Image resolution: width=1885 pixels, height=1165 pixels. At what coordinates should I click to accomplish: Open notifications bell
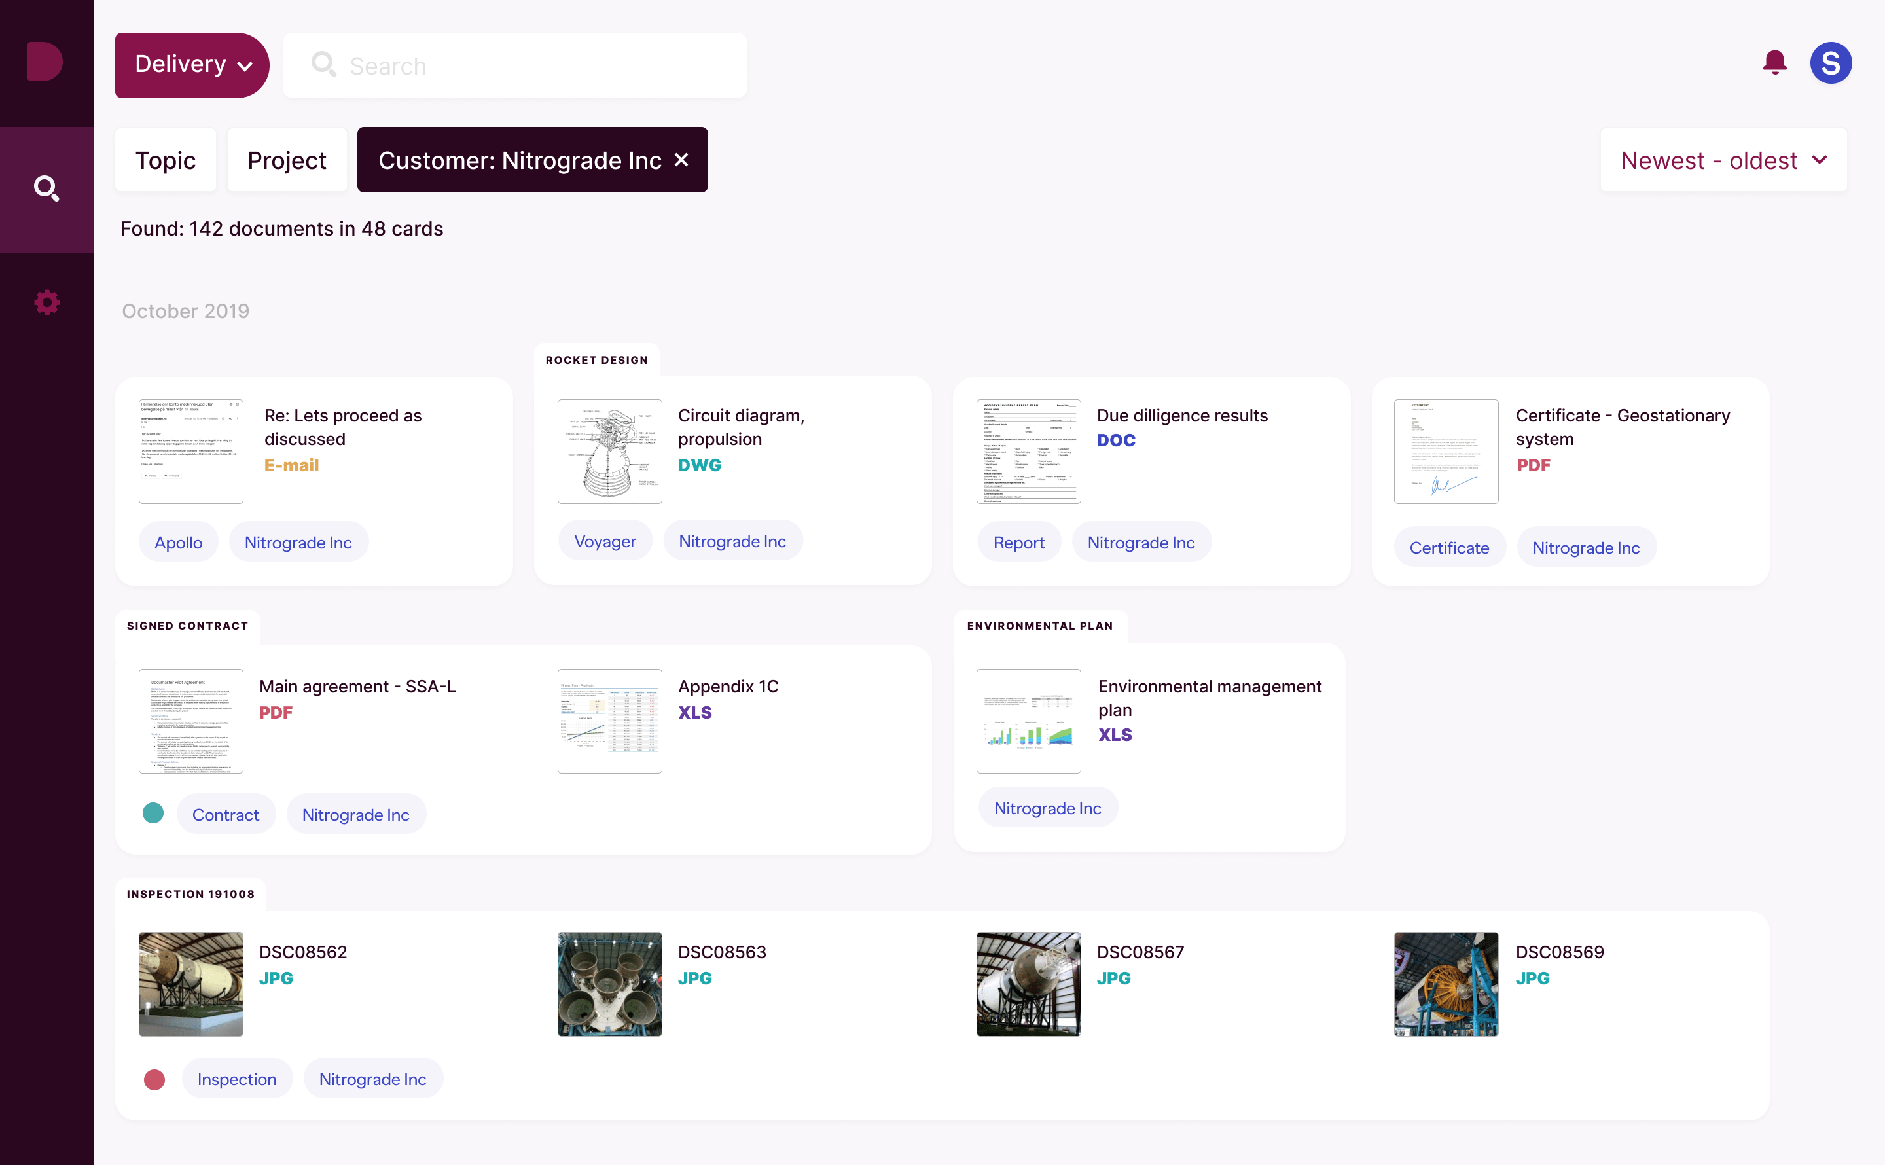click(x=1774, y=62)
